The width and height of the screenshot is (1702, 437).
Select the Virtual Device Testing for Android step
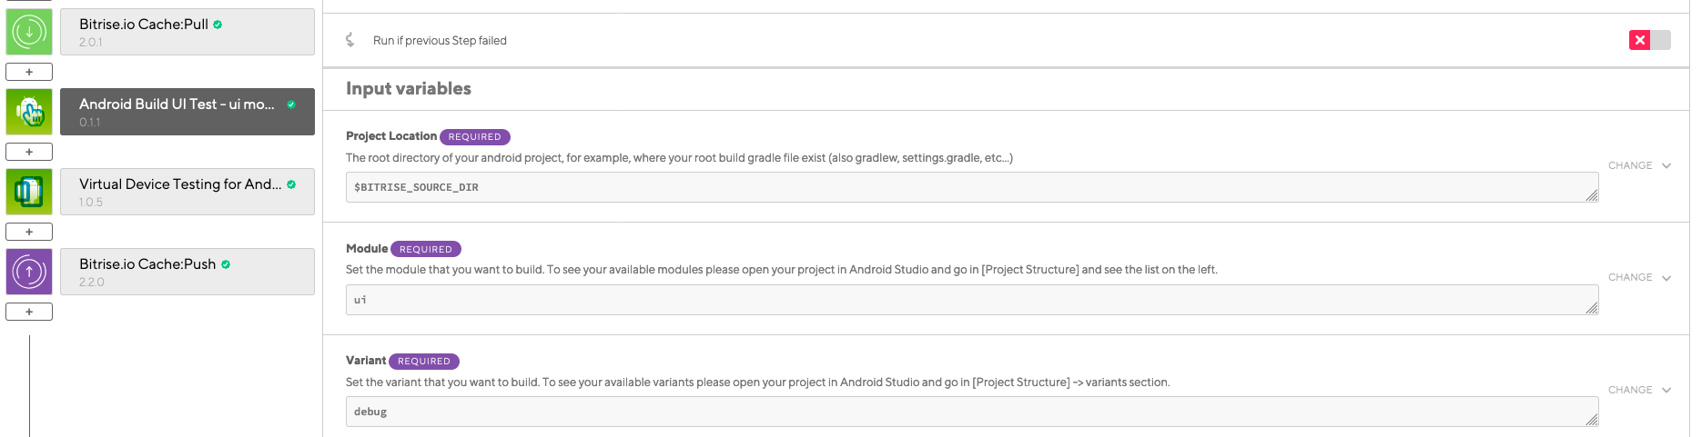pos(187,192)
